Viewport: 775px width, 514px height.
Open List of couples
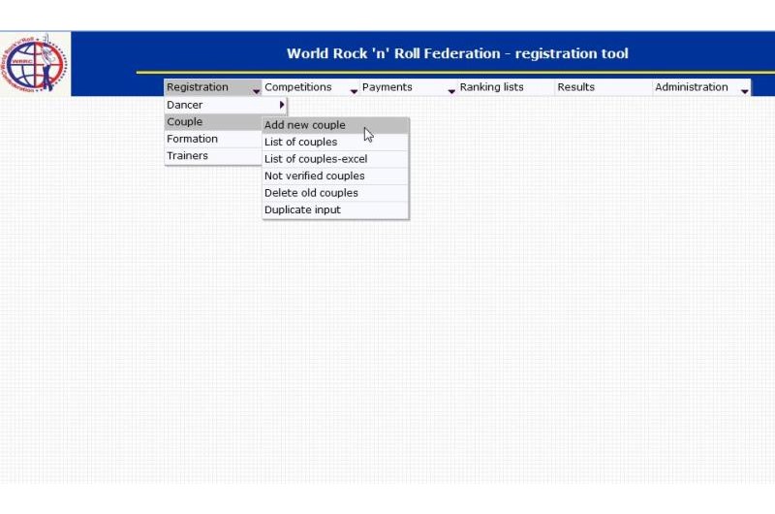(x=301, y=143)
